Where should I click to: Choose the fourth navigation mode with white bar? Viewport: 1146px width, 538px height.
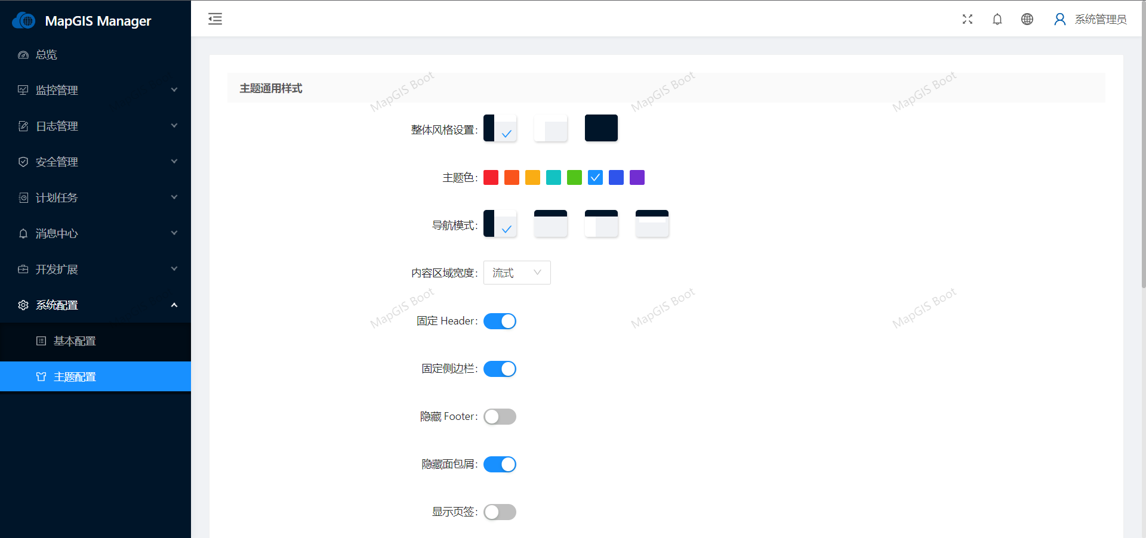pos(652,223)
